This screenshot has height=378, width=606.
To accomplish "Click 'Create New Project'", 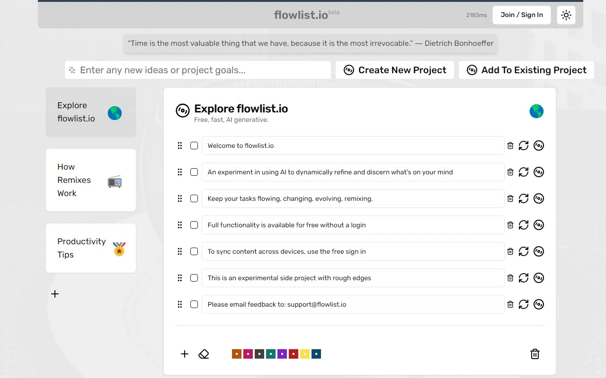I will coord(395,70).
